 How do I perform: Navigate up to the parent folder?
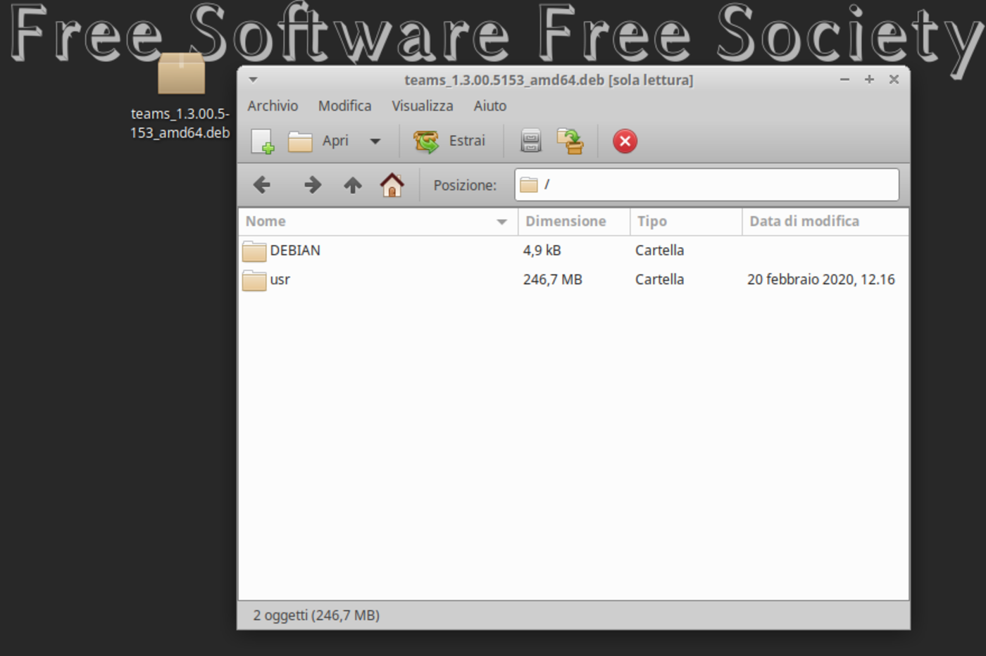[x=352, y=184]
